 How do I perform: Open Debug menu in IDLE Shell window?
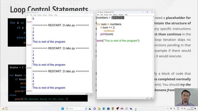point(39,15)
